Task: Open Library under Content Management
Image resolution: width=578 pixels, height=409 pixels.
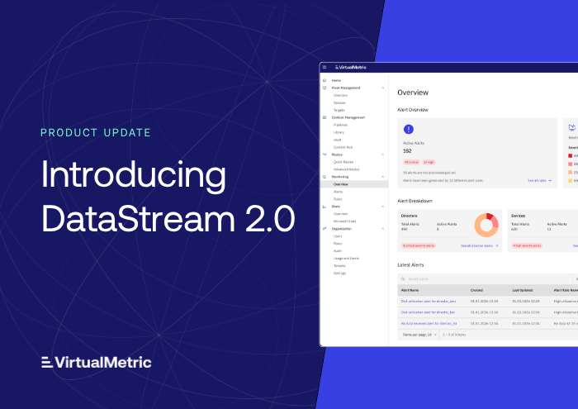Action: click(x=339, y=132)
